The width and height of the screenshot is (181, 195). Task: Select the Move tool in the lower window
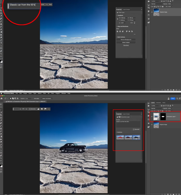pos(1,104)
